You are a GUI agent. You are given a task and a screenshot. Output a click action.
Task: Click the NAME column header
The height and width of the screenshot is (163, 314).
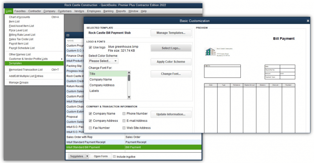[75, 41]
